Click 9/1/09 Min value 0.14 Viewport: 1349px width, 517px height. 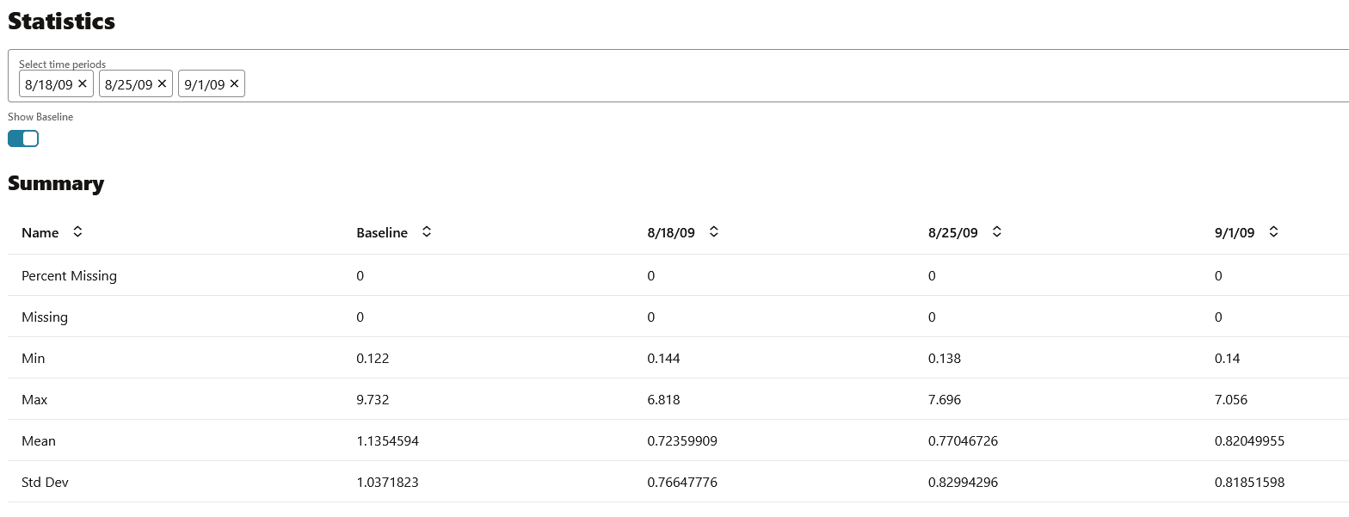click(x=1227, y=359)
